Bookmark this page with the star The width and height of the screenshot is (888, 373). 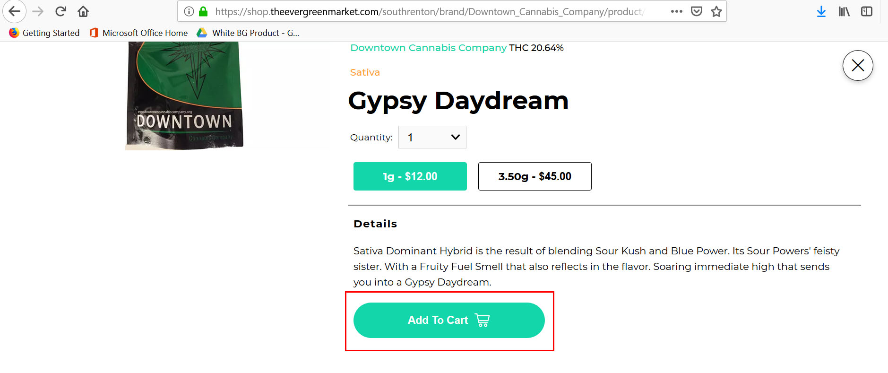pos(716,11)
